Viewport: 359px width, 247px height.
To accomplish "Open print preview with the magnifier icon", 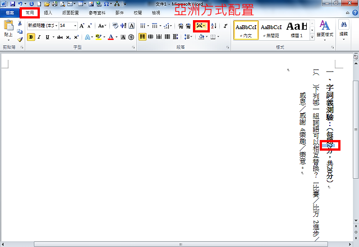I will [x=62, y=4].
